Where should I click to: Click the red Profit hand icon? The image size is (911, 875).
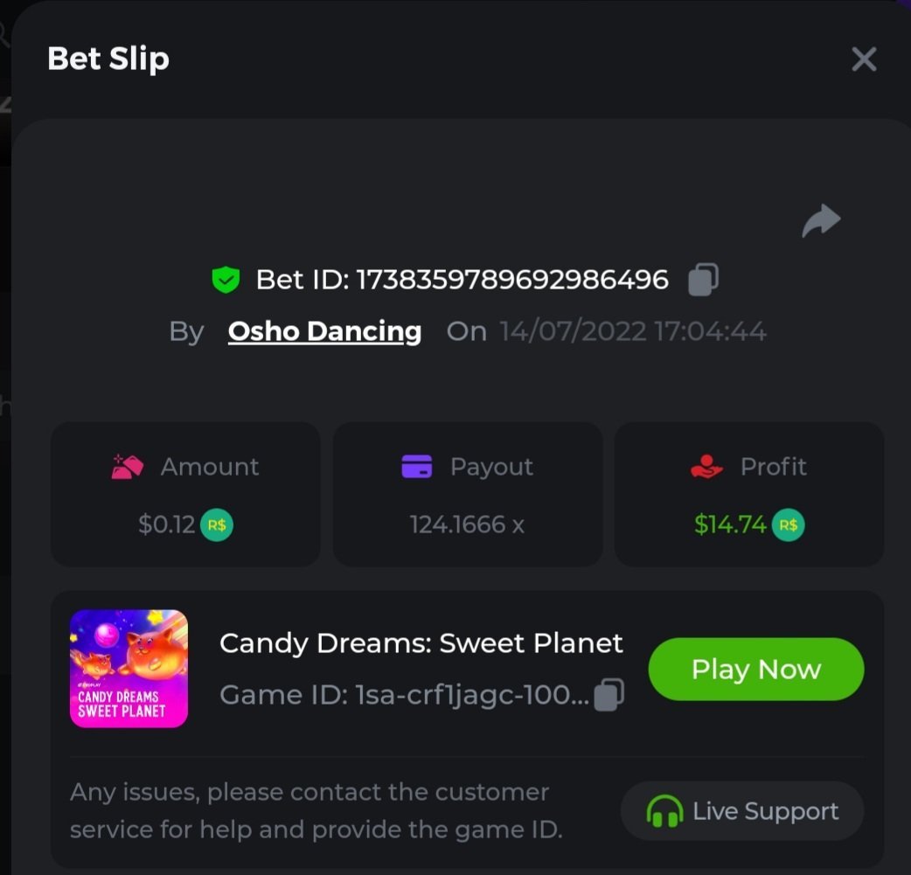(706, 467)
